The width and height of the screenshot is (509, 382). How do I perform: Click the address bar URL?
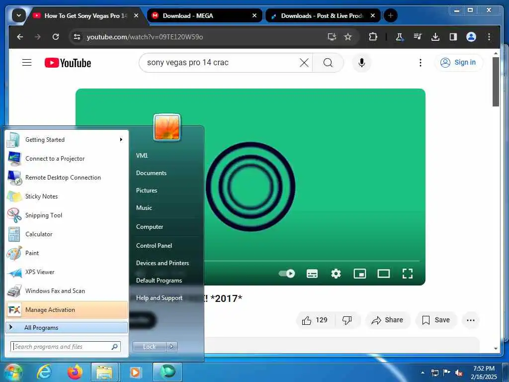[x=145, y=37]
